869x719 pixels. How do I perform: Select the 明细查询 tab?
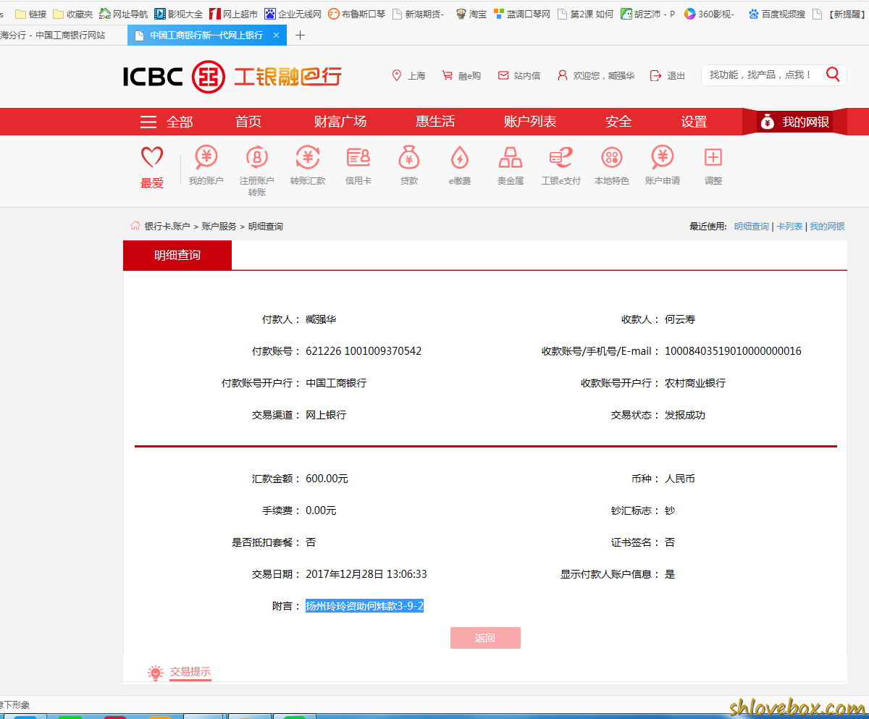tap(177, 256)
